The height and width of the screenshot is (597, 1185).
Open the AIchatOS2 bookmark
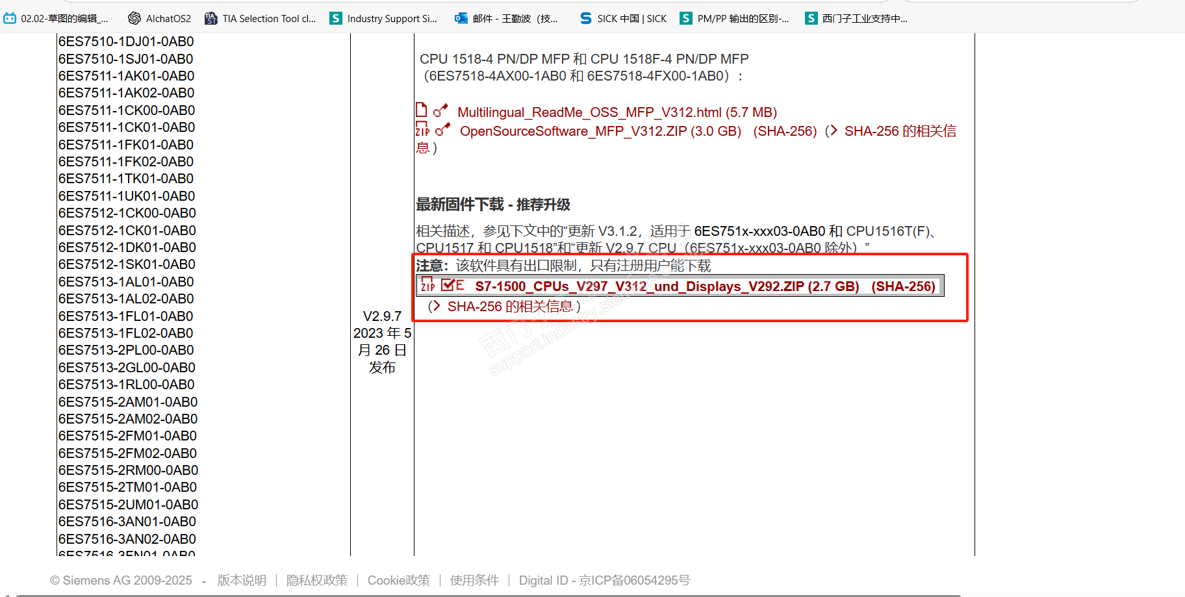(159, 18)
